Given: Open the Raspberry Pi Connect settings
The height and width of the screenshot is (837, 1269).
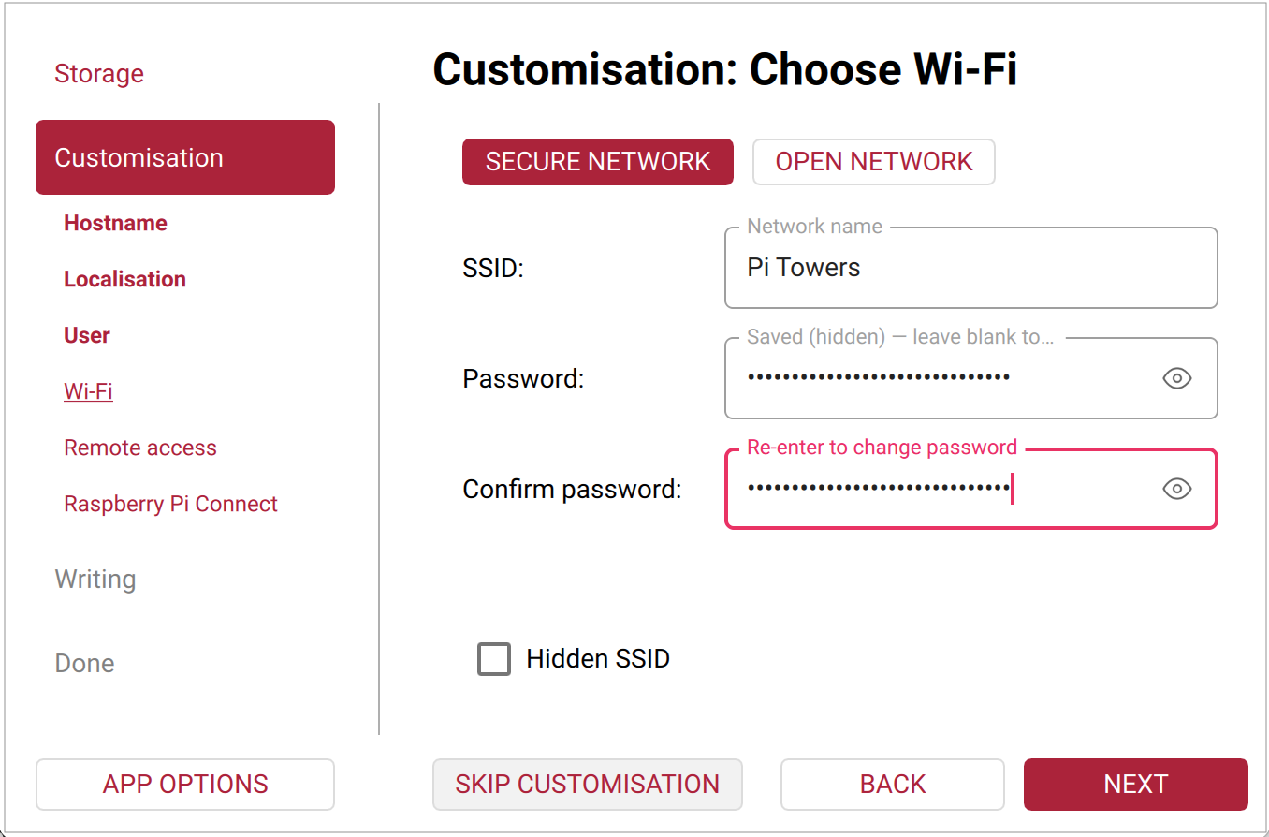Looking at the screenshot, I should [x=170, y=504].
